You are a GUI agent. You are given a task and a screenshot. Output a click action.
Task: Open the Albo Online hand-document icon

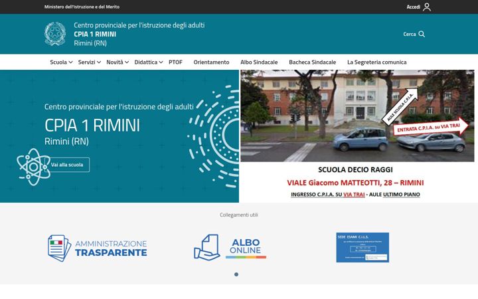[x=207, y=247]
